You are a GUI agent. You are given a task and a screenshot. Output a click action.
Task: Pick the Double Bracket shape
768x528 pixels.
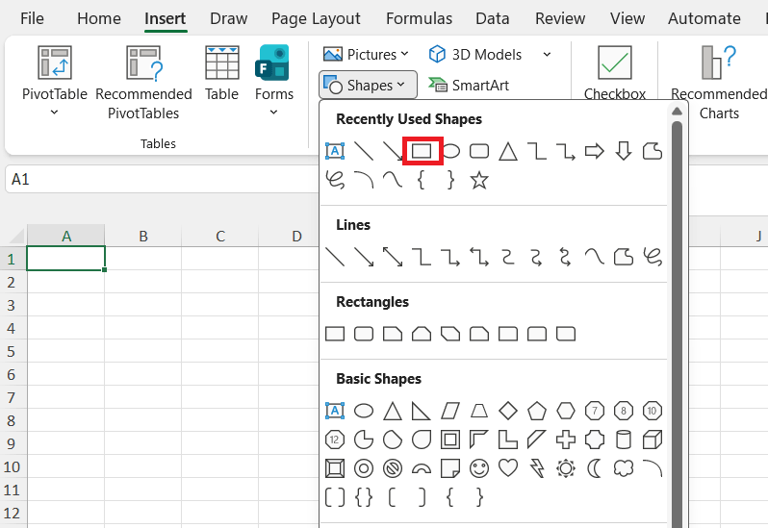point(335,497)
